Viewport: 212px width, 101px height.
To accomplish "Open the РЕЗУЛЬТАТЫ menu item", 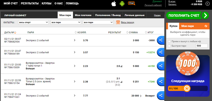I will point(30,4).
